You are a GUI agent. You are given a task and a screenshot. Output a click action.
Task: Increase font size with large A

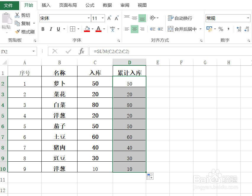pos(109,18)
